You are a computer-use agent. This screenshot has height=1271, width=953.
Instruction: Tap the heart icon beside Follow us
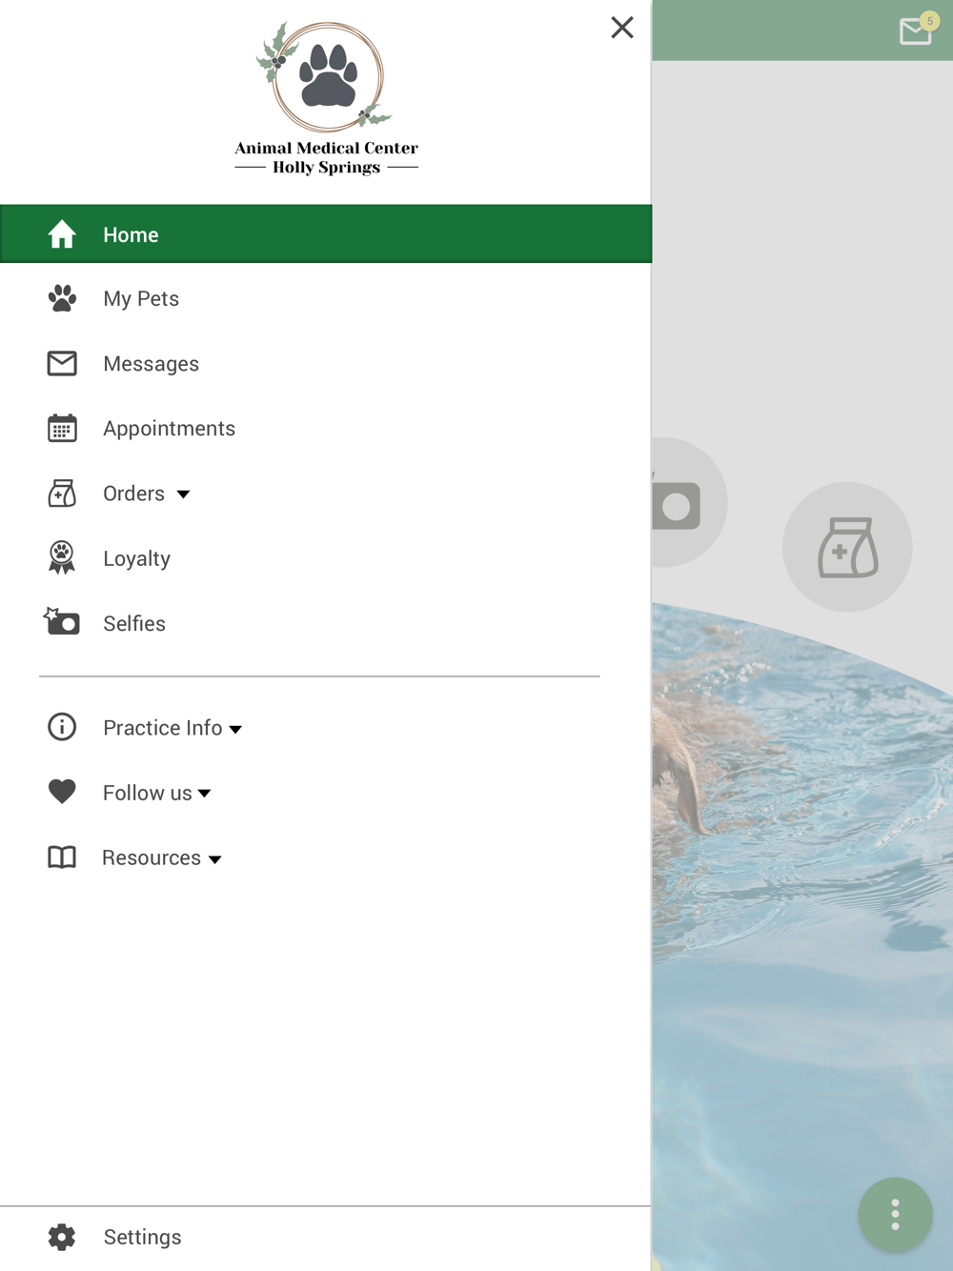(x=62, y=792)
